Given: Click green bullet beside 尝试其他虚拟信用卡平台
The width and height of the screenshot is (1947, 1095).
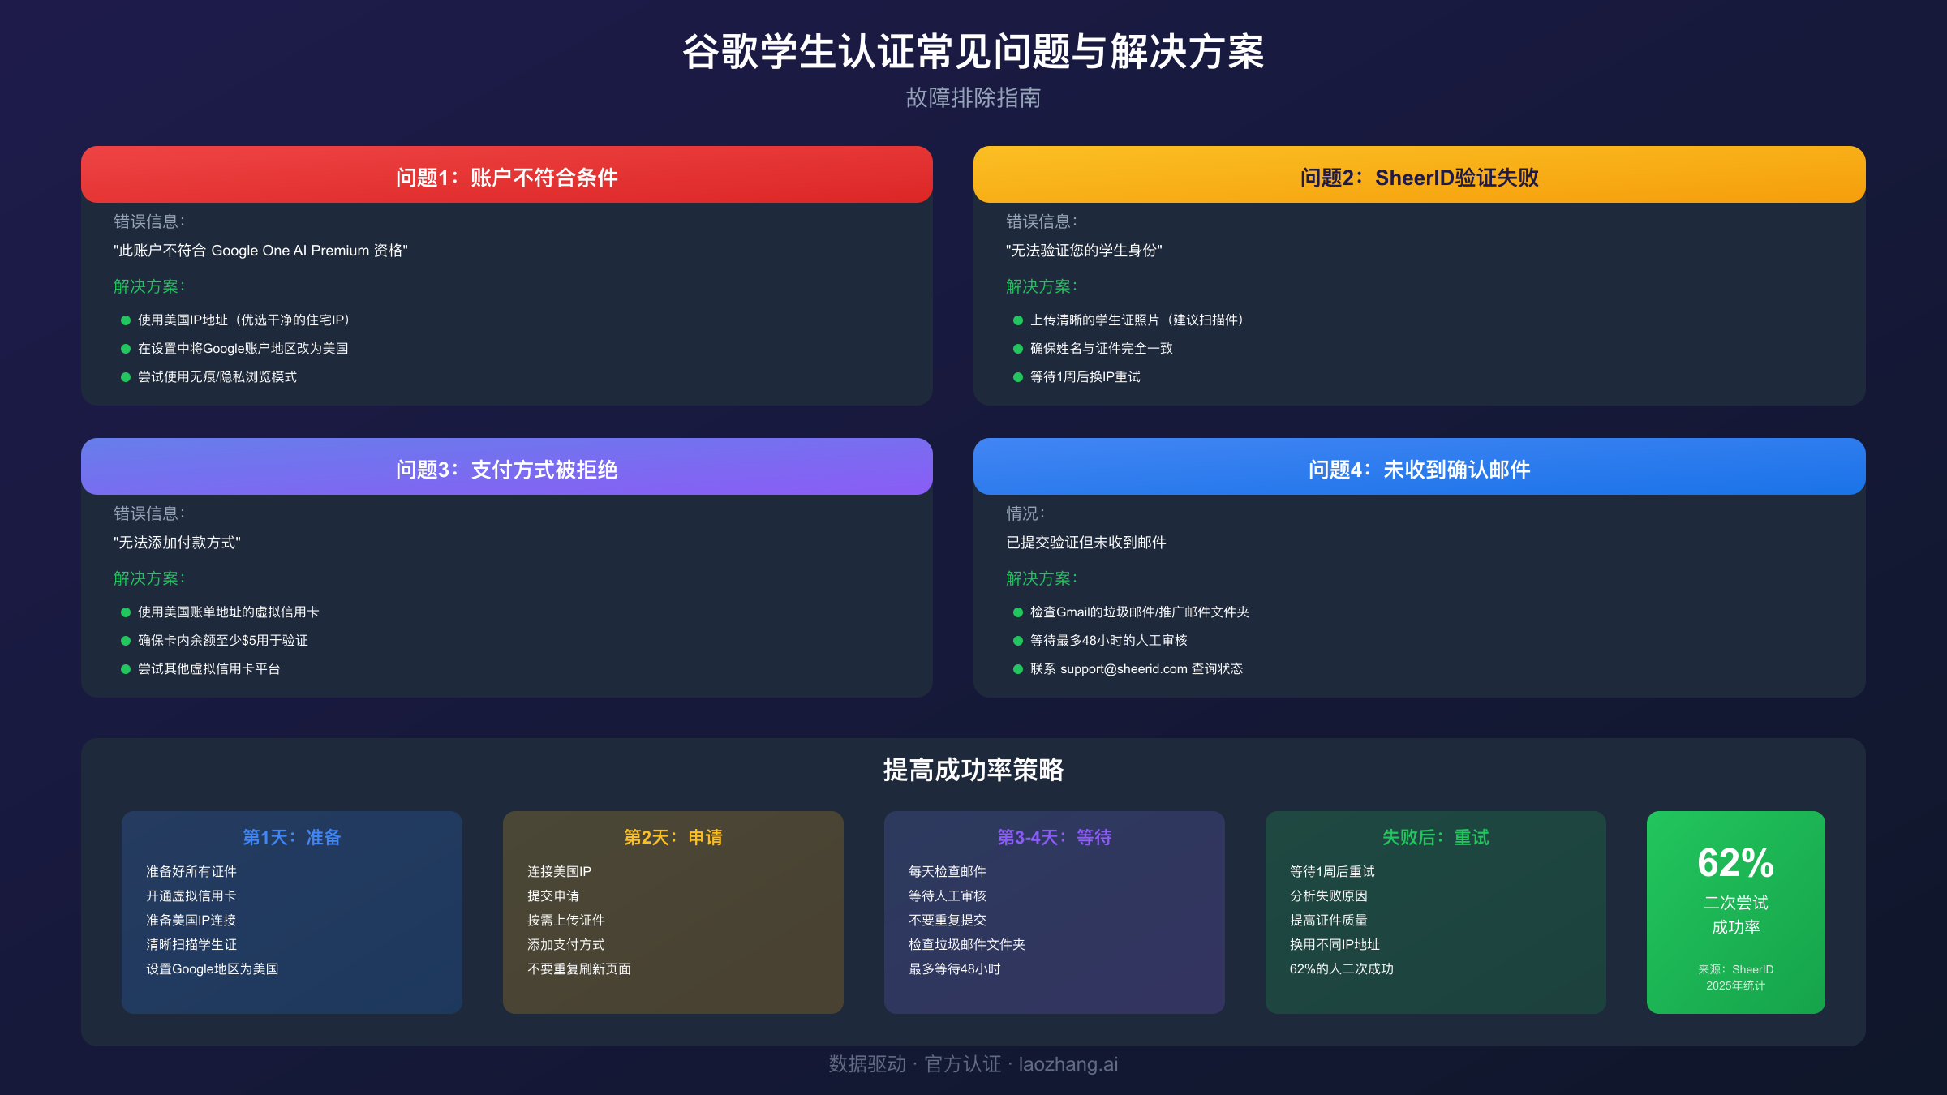Looking at the screenshot, I should [x=126, y=669].
